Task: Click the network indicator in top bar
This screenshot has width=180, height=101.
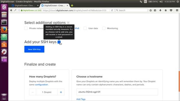Action: point(141,2)
